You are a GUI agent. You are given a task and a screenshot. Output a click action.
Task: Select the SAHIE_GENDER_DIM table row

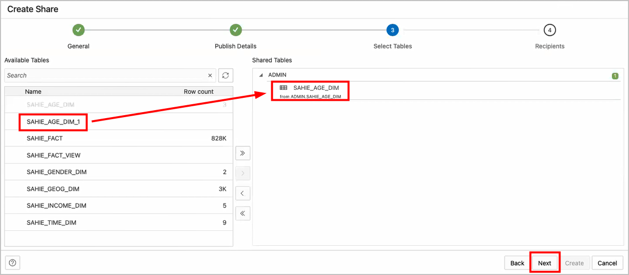(119, 172)
